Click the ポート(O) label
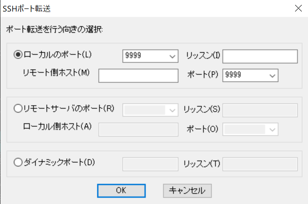Screen dimensions: 308x204 click(203, 129)
